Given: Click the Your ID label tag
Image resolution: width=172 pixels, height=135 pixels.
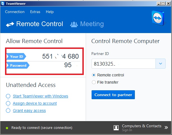Looking at the screenshot, I should click(x=16, y=56).
